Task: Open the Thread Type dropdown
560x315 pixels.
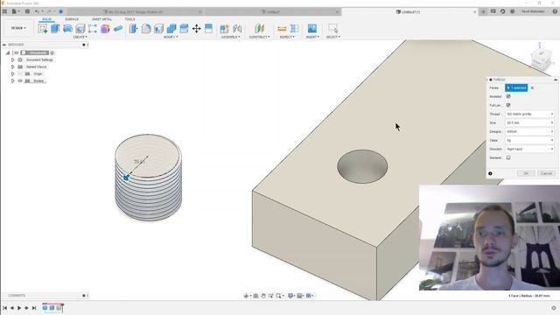Action: click(x=529, y=114)
